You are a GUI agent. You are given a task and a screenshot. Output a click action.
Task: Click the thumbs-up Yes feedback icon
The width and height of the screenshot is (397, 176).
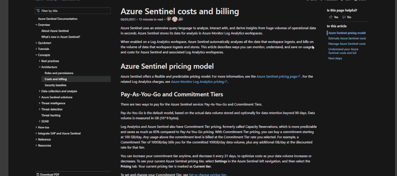[331, 17]
